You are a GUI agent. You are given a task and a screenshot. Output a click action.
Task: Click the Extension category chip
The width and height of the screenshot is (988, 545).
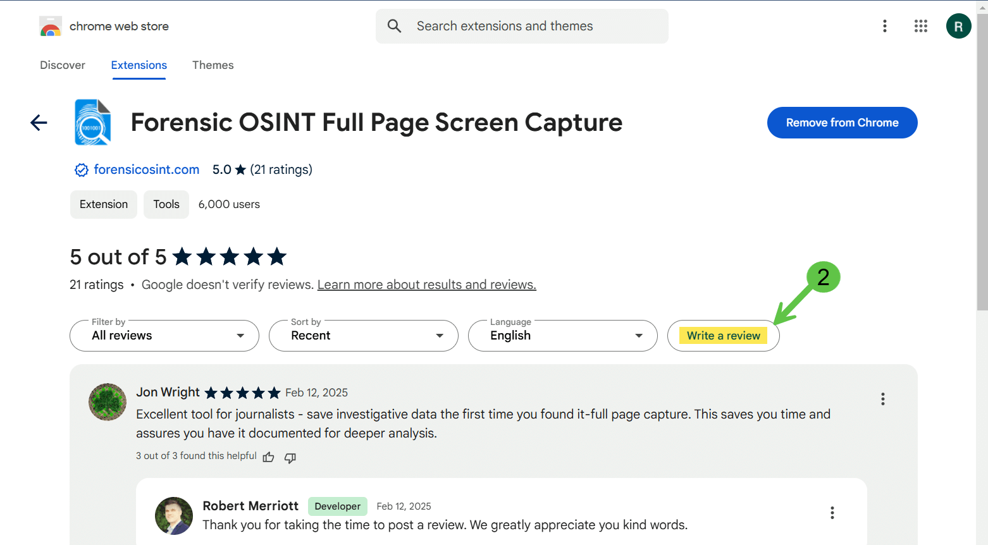(x=104, y=204)
